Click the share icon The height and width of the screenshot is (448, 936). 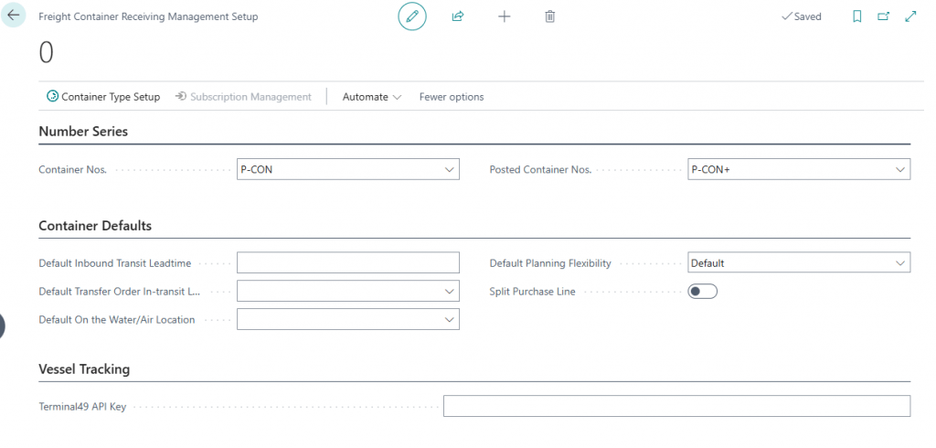coord(458,16)
